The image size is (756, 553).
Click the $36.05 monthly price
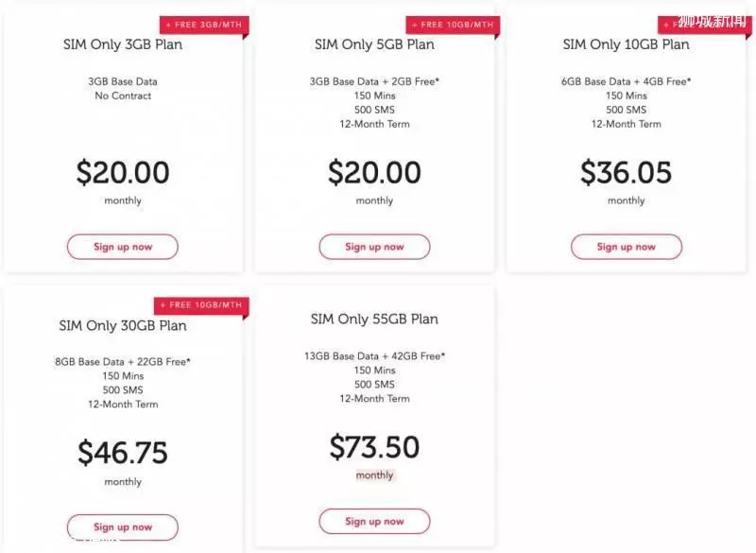[x=626, y=173]
